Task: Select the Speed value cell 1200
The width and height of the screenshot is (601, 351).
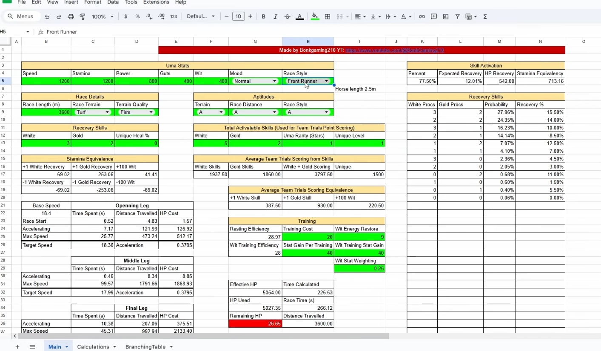Action: 46,81
